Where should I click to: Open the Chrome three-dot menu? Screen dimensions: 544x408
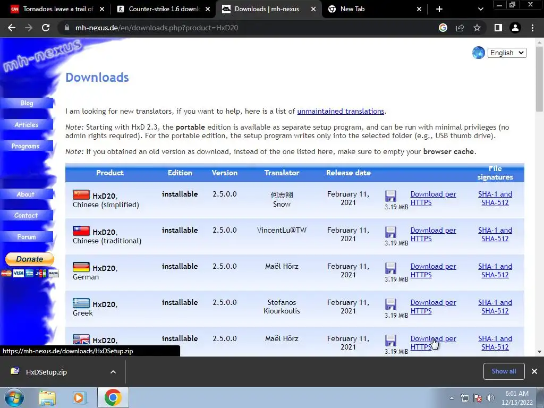click(x=532, y=28)
